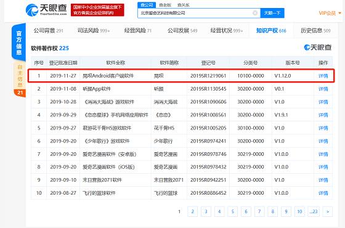Select the 查关系 search tab
345x228 pixels.
point(184,5)
